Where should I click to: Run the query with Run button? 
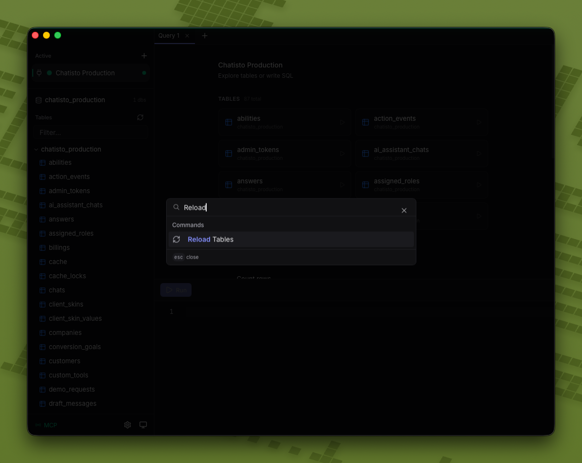pyautogui.click(x=176, y=290)
